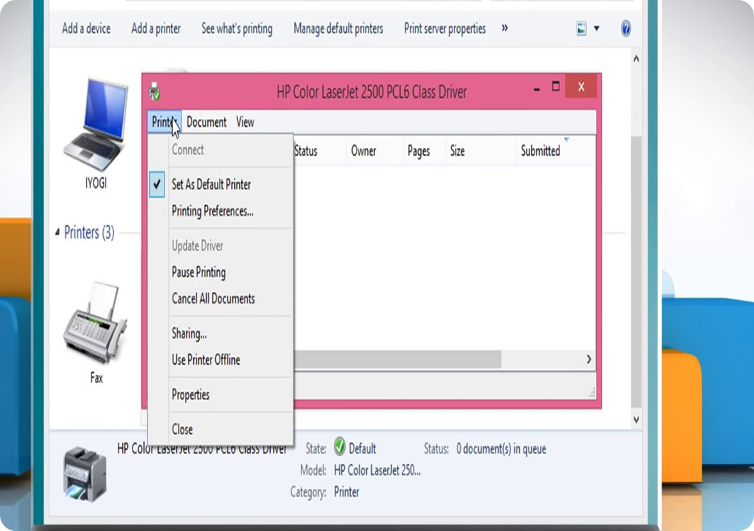Click Manage default printers
Screen dimensions: 754x531
[x=338, y=29]
